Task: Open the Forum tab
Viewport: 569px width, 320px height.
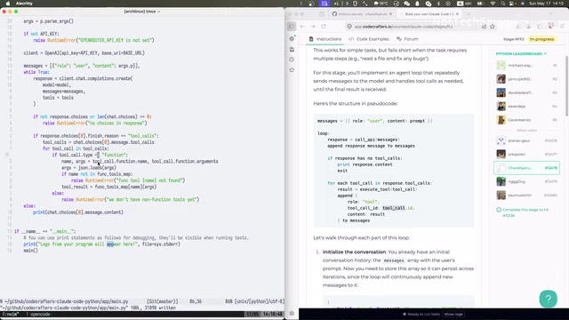Action: [x=407, y=39]
